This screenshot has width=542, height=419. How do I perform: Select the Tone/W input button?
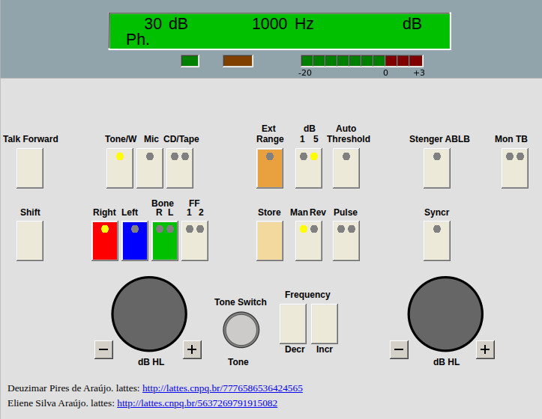[x=120, y=168]
